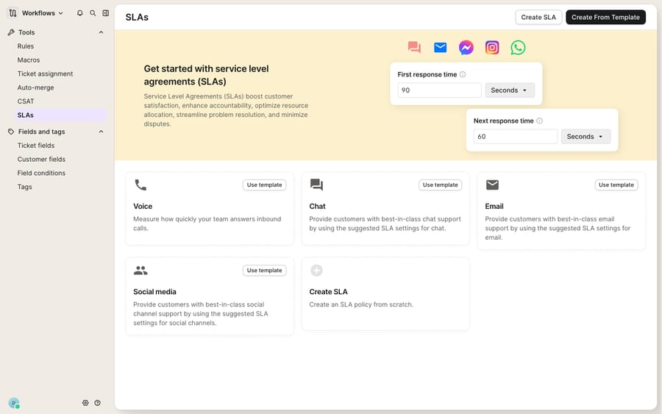Click Create From Template button
Screen dimensions: 662x414
click(x=605, y=18)
